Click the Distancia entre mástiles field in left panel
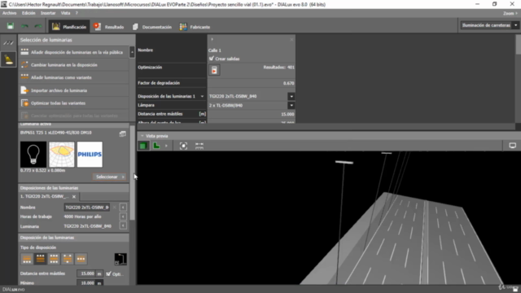Screen dimensions: 521x293 point(86,273)
